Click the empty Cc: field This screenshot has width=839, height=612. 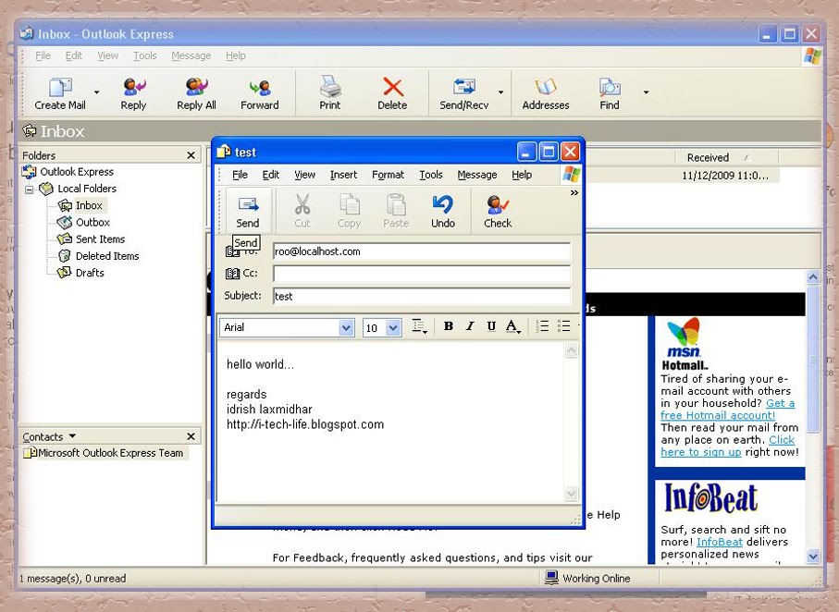tap(422, 274)
